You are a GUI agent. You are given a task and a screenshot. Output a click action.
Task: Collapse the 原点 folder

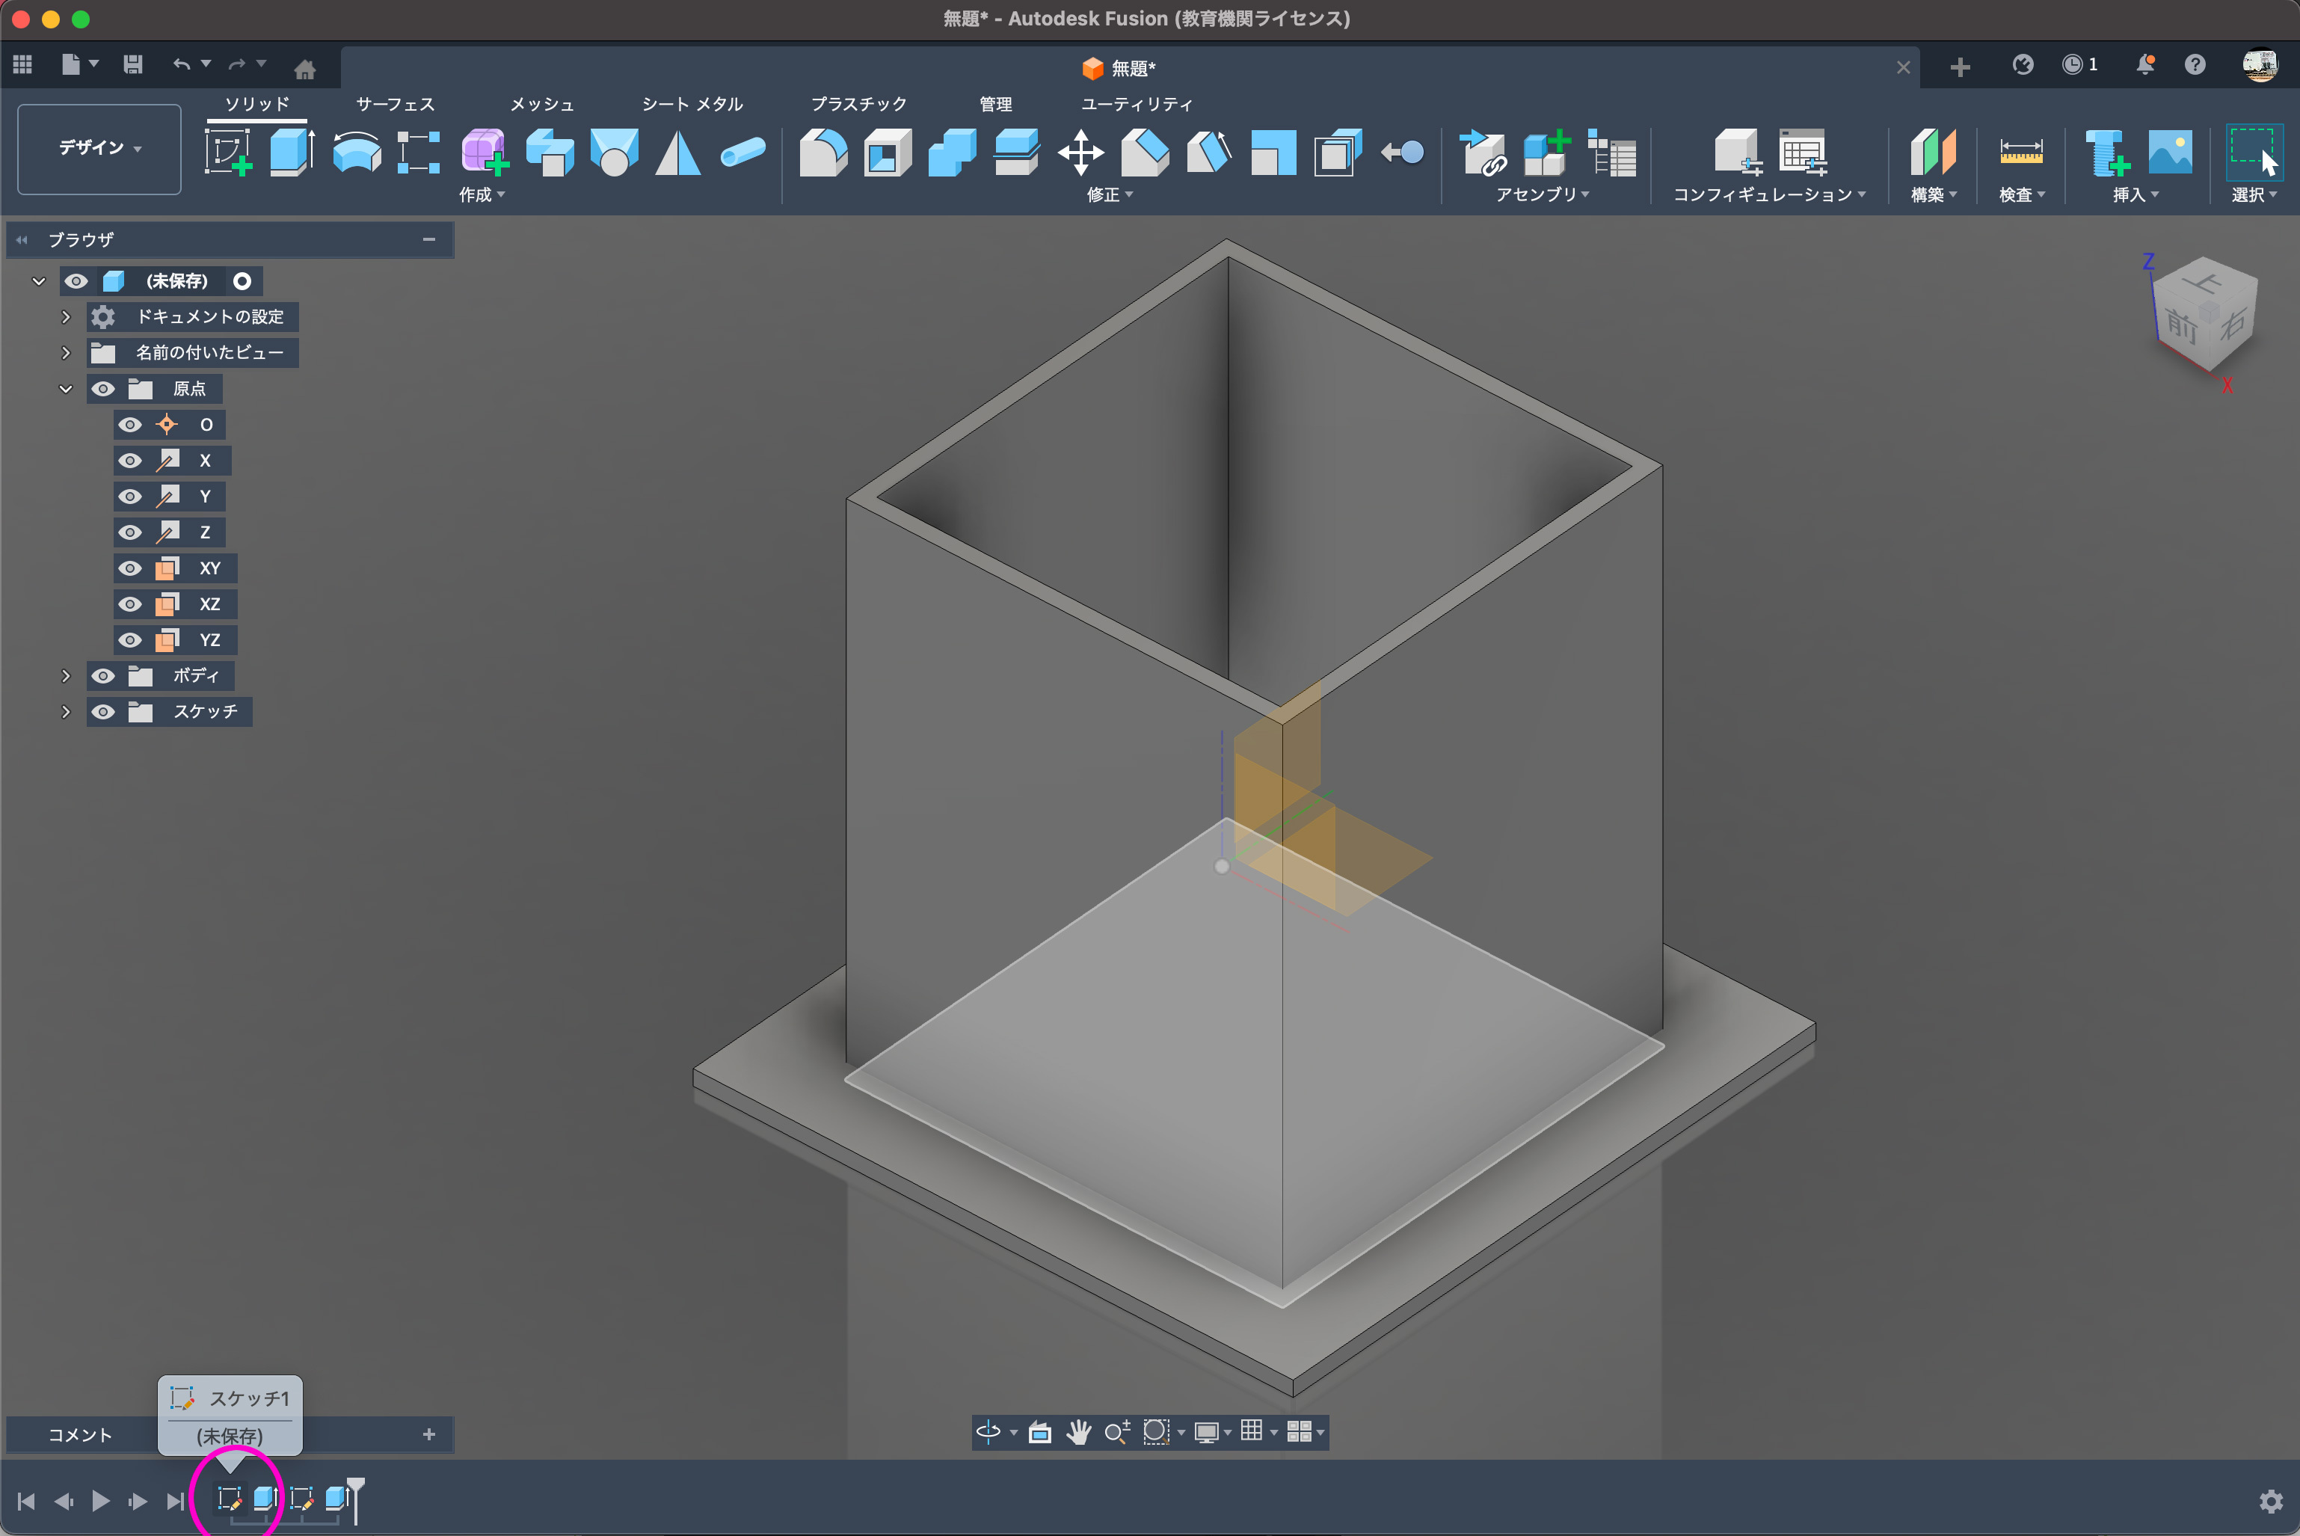[x=66, y=389]
